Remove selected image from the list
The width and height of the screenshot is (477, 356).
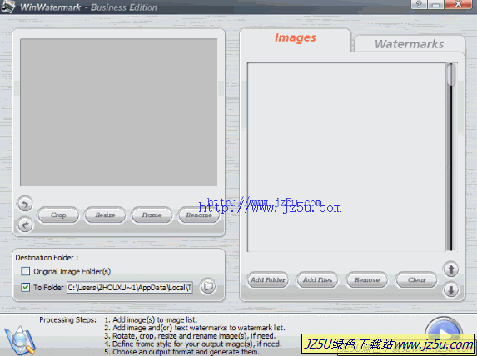[367, 279]
